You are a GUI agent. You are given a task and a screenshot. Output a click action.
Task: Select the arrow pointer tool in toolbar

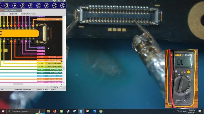15,6
